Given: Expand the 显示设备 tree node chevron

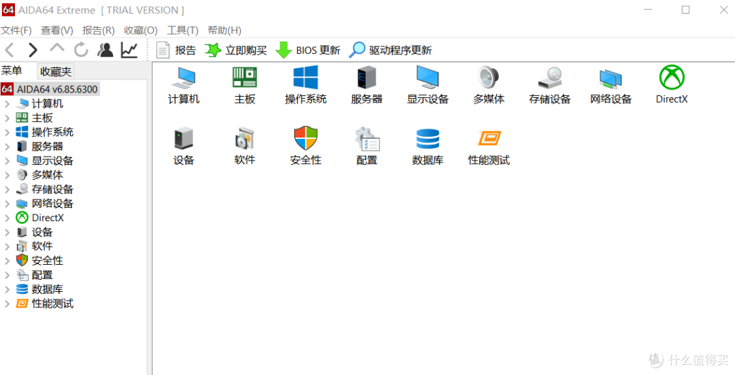Looking at the screenshot, I should click(7, 161).
